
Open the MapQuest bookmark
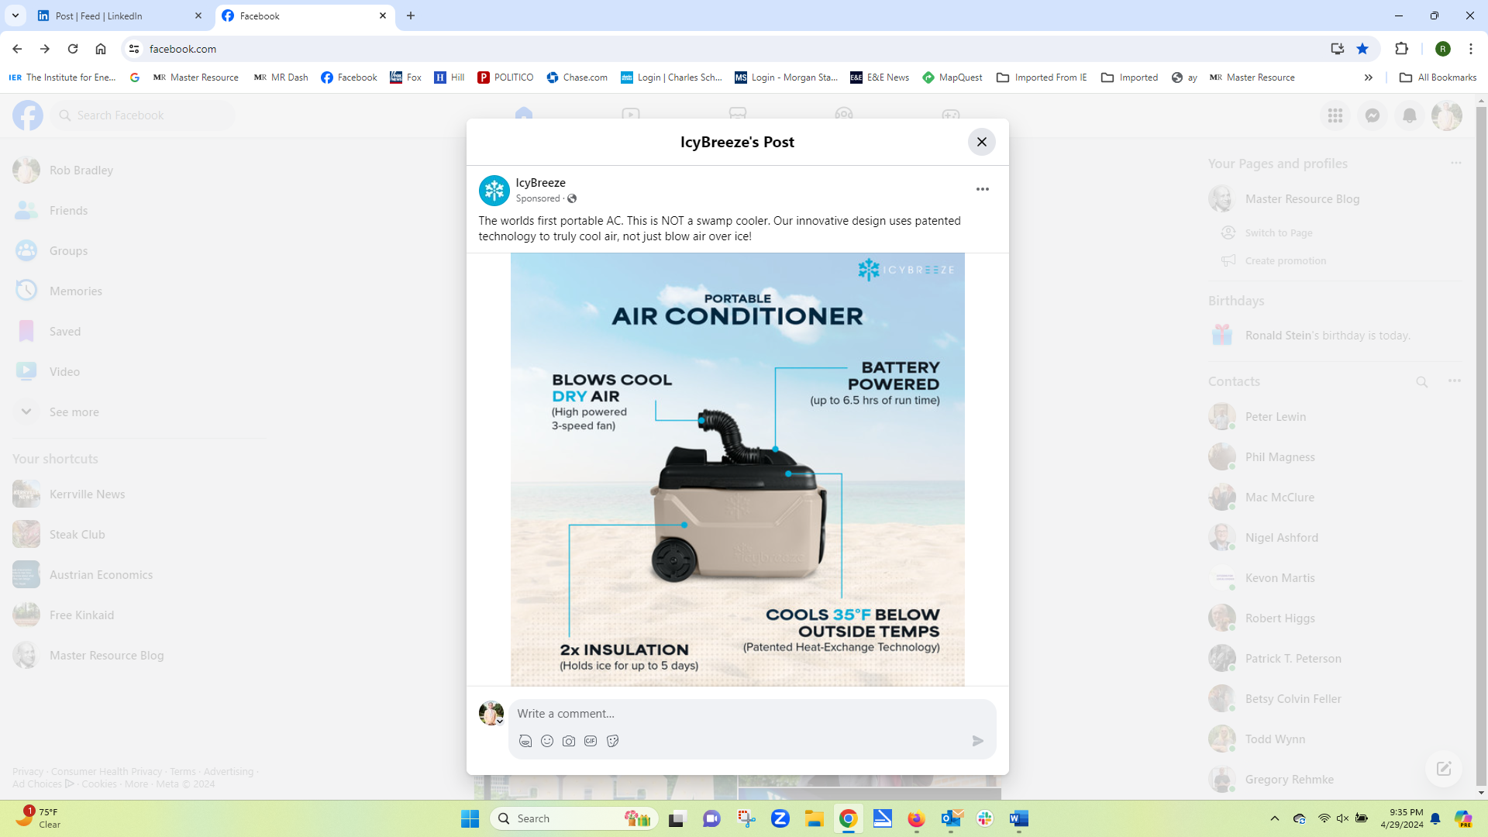coord(952,77)
